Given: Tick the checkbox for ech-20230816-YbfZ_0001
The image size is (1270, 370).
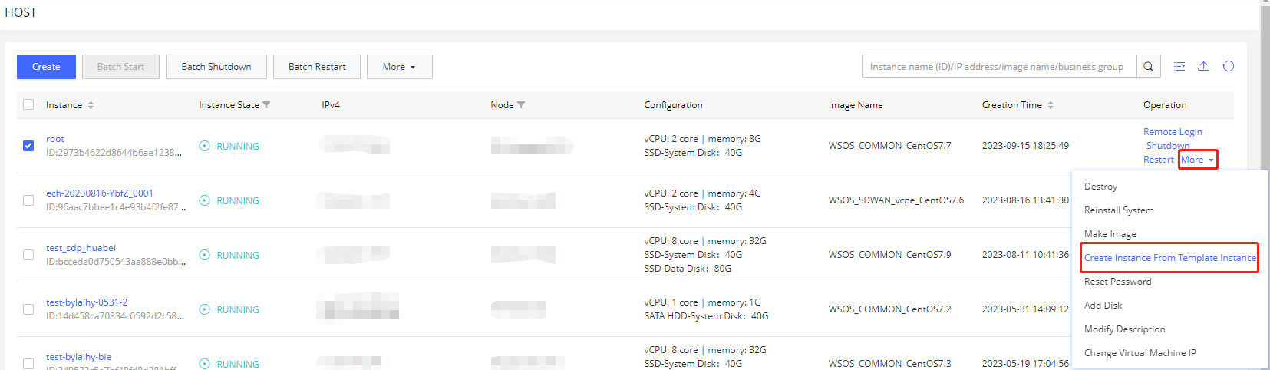Looking at the screenshot, I should tap(28, 200).
